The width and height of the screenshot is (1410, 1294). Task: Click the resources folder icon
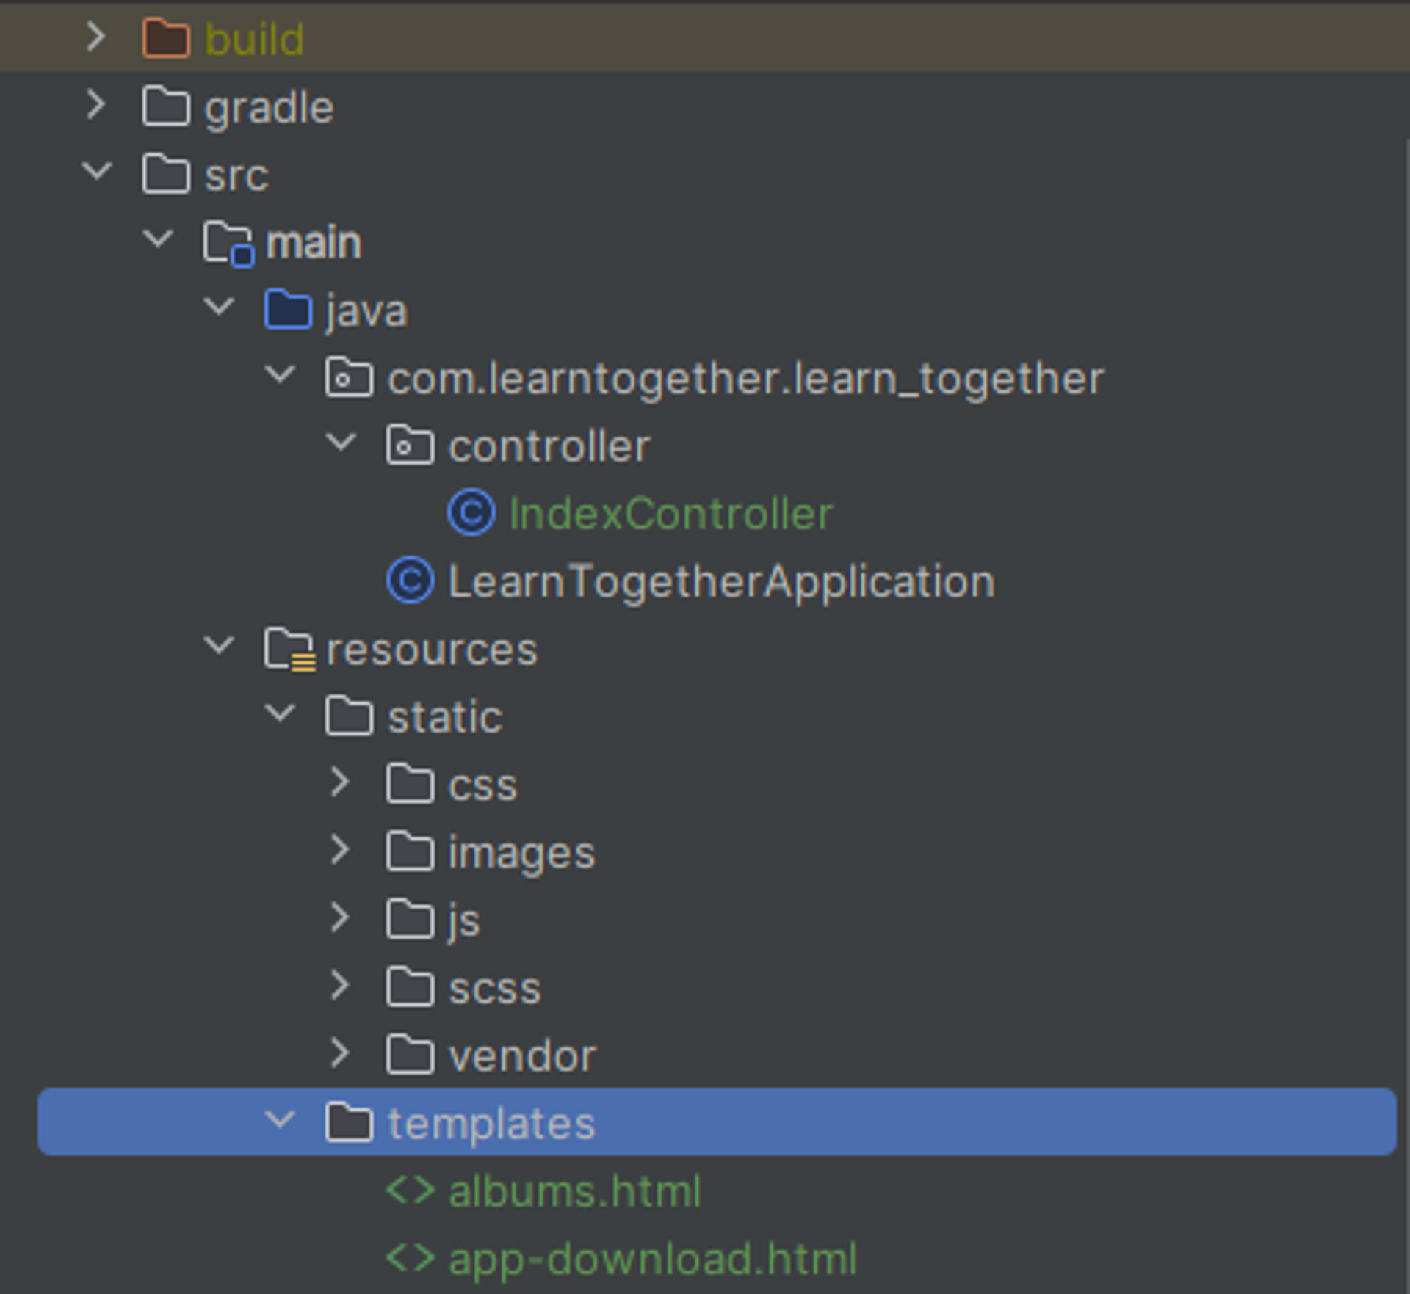coord(289,649)
